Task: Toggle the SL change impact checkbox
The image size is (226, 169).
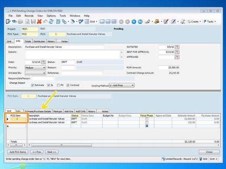Action: pos(48,85)
